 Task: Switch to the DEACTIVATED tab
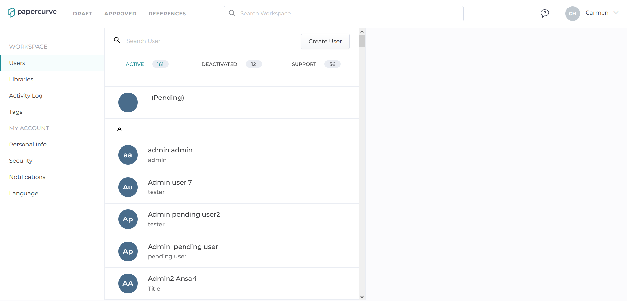(x=219, y=64)
